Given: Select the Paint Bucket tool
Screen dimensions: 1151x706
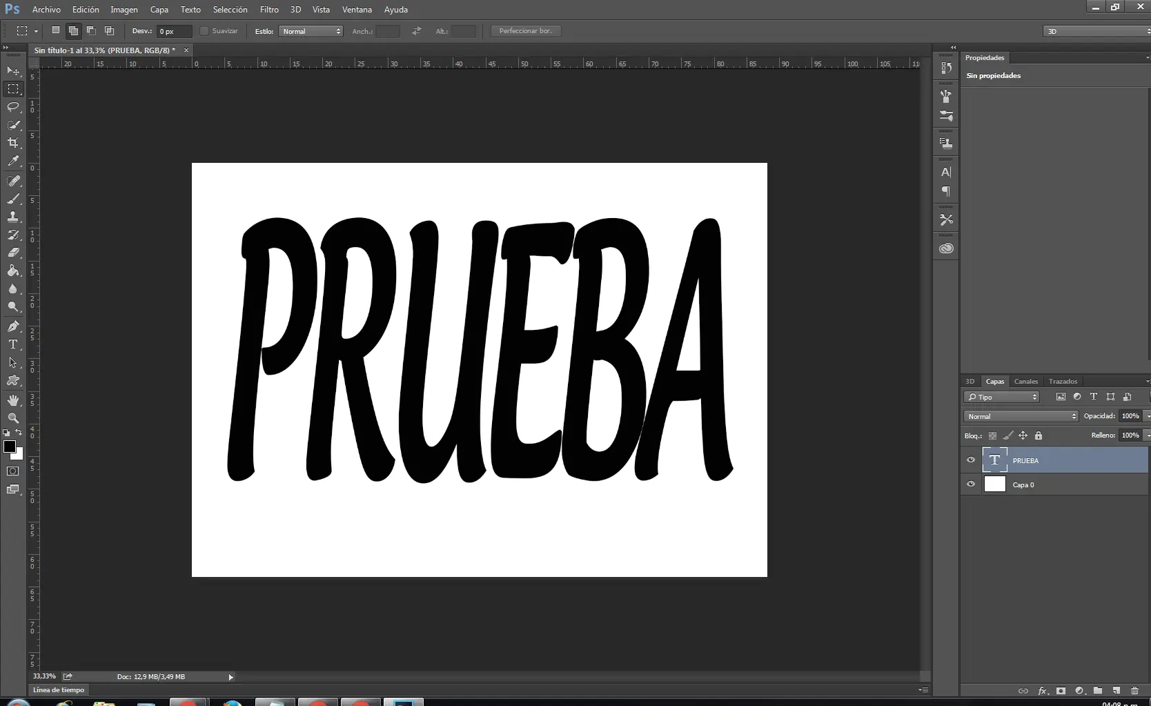Looking at the screenshot, I should pos(13,271).
